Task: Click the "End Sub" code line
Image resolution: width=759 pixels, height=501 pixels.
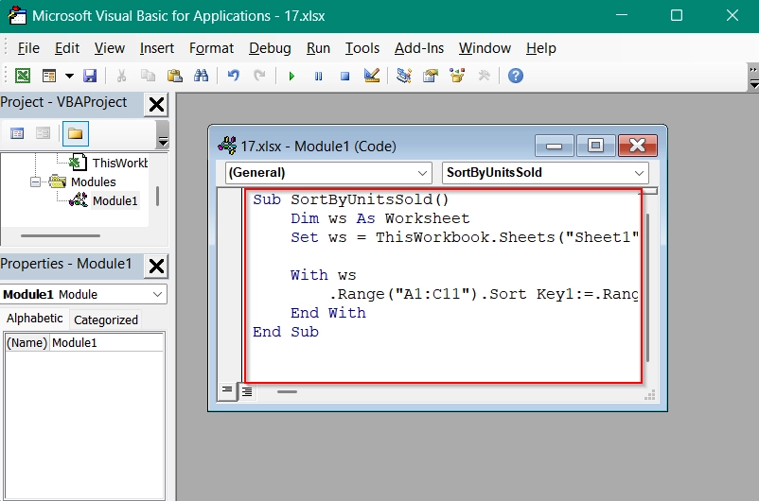Action: coord(286,332)
